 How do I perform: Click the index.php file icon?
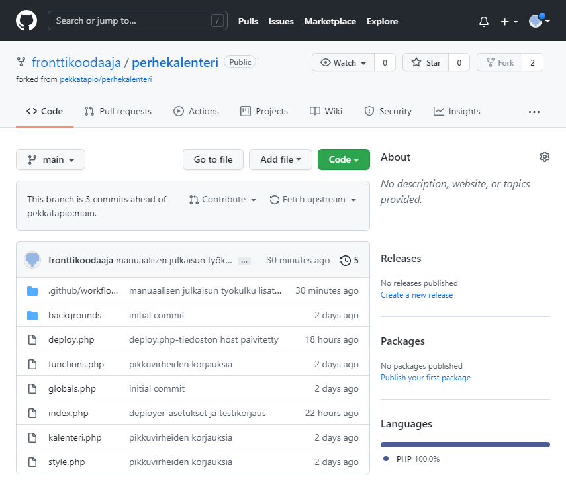32,413
